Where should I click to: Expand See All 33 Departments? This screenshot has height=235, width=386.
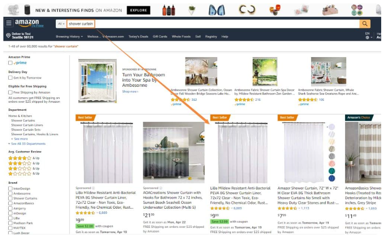point(27,144)
